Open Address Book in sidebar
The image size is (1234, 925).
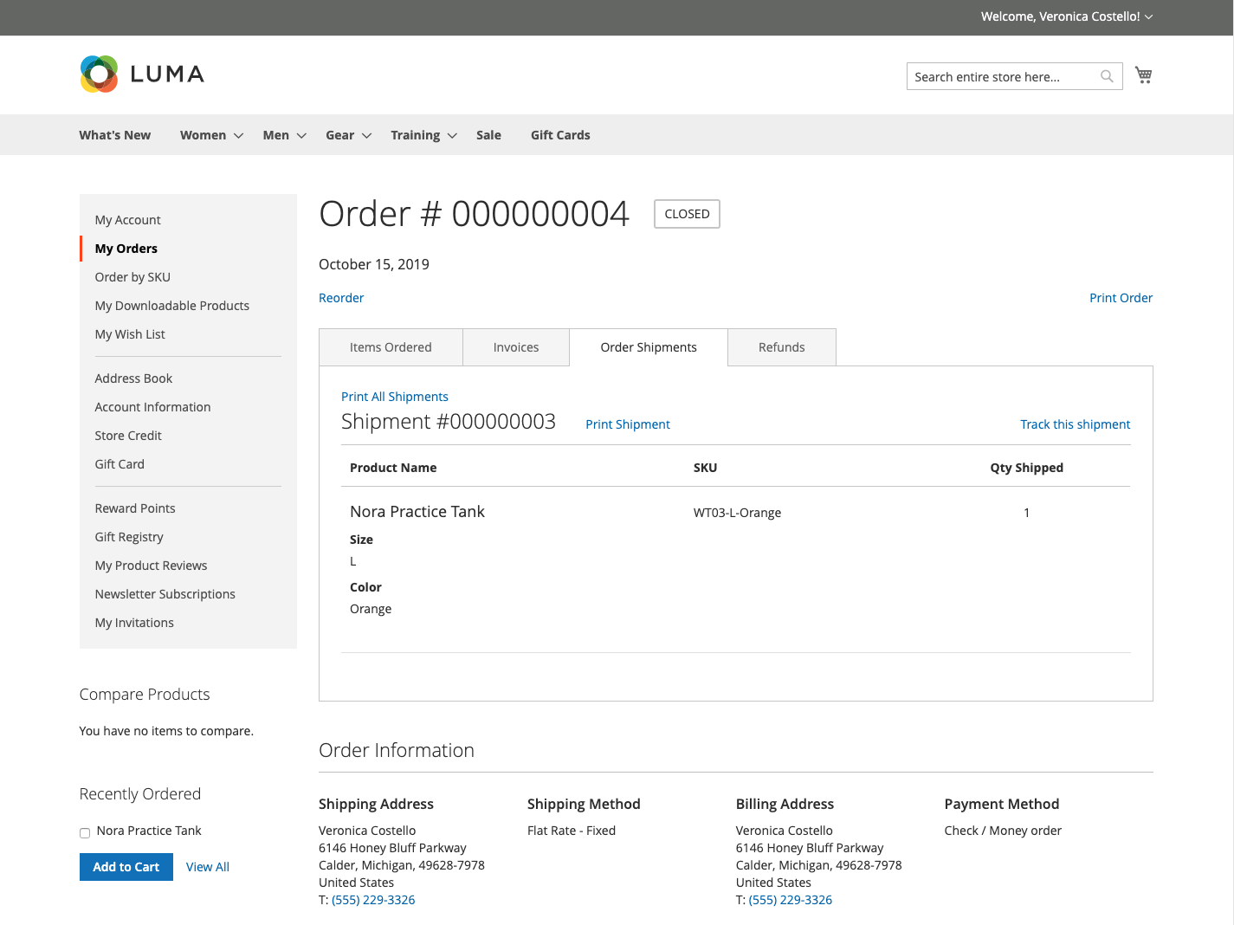133,378
